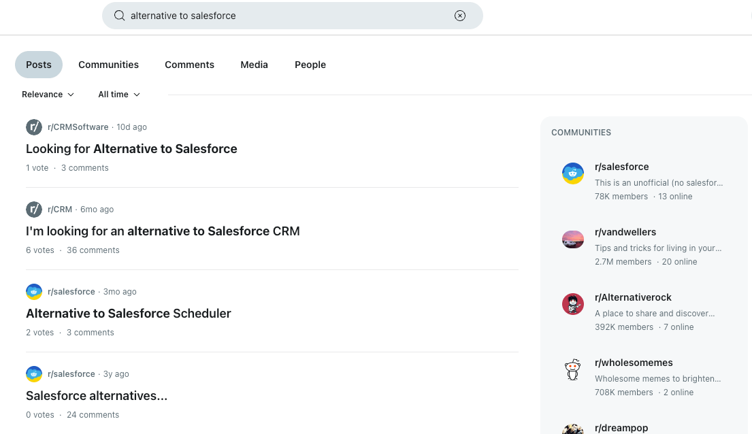Switch to the Comments tab
The height and width of the screenshot is (434, 752).
[189, 65]
